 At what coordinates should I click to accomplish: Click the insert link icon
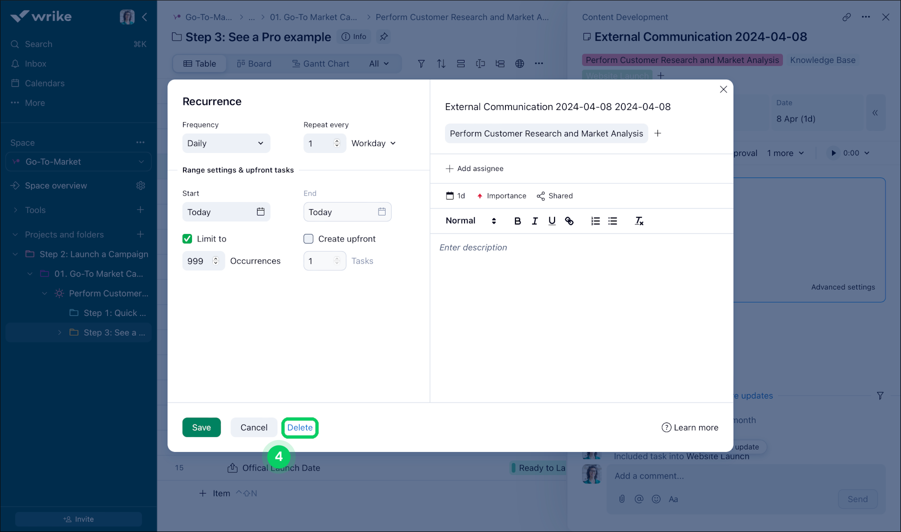point(569,221)
